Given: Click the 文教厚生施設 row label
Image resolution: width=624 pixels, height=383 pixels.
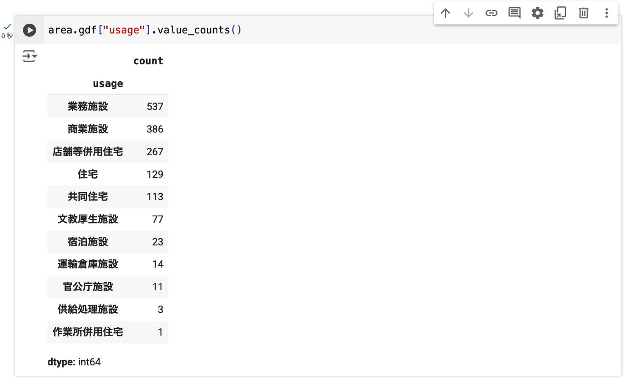Looking at the screenshot, I should coord(88,219).
